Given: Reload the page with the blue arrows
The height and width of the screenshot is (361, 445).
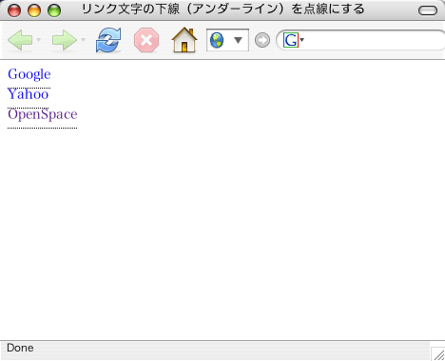Looking at the screenshot, I should [x=108, y=40].
